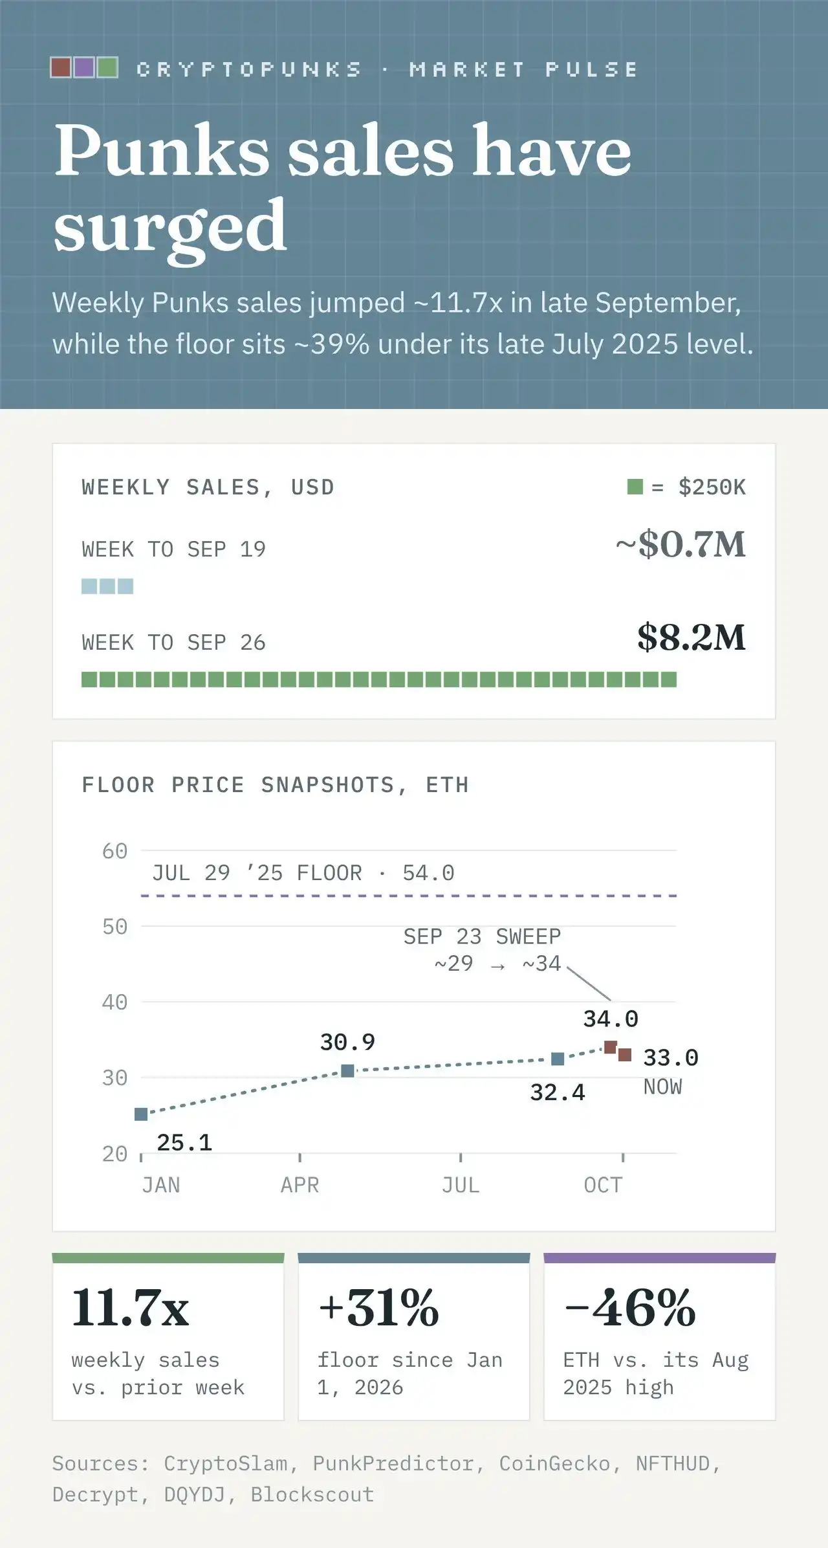This screenshot has height=1548, width=828.
Task: Click the light blue Week to Sep 19 bar
Action: (x=107, y=586)
